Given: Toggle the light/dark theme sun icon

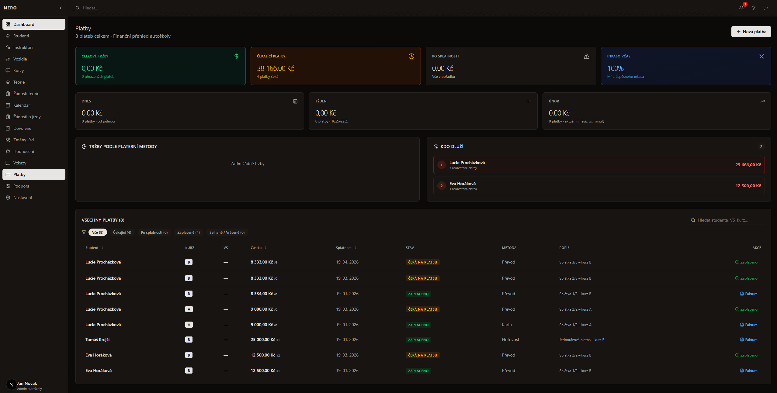Looking at the screenshot, I should click(x=753, y=8).
